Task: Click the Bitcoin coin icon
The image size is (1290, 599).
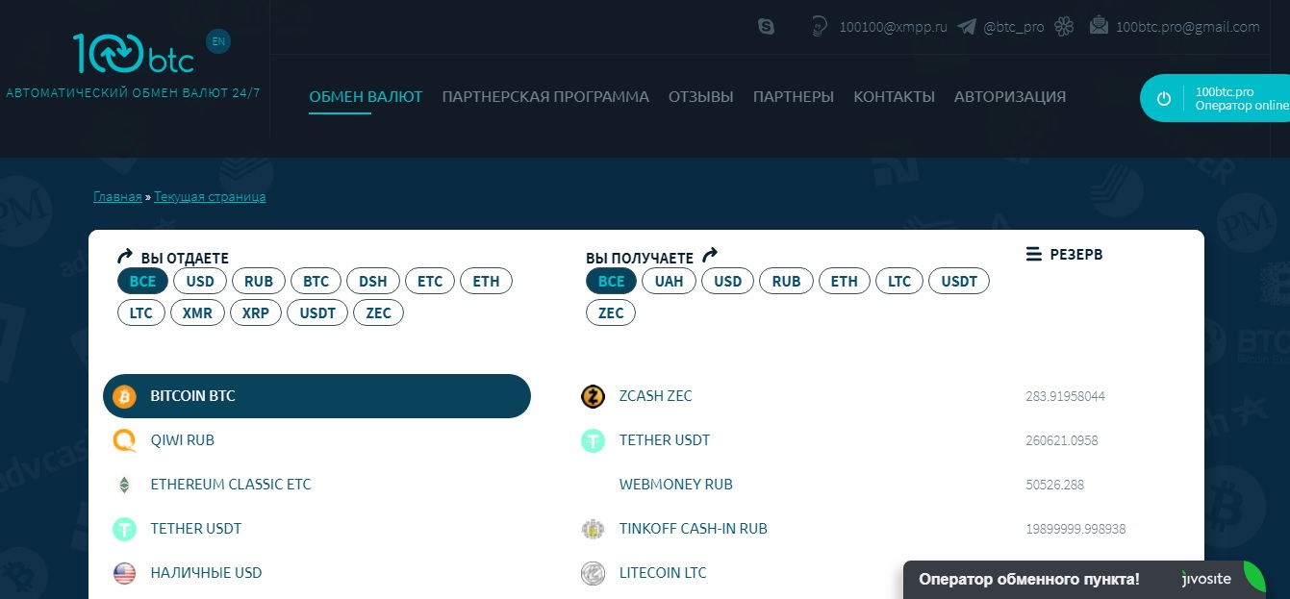Action: click(x=124, y=396)
